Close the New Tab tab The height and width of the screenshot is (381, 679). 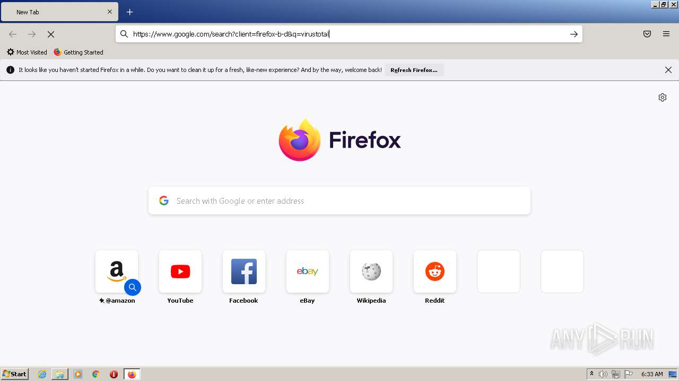click(x=110, y=12)
